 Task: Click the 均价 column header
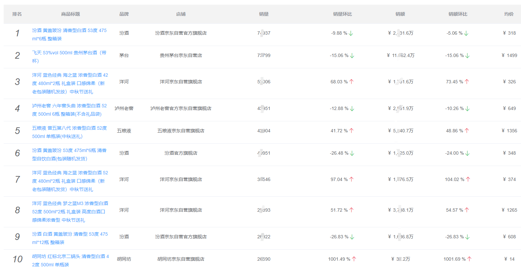[x=509, y=14]
